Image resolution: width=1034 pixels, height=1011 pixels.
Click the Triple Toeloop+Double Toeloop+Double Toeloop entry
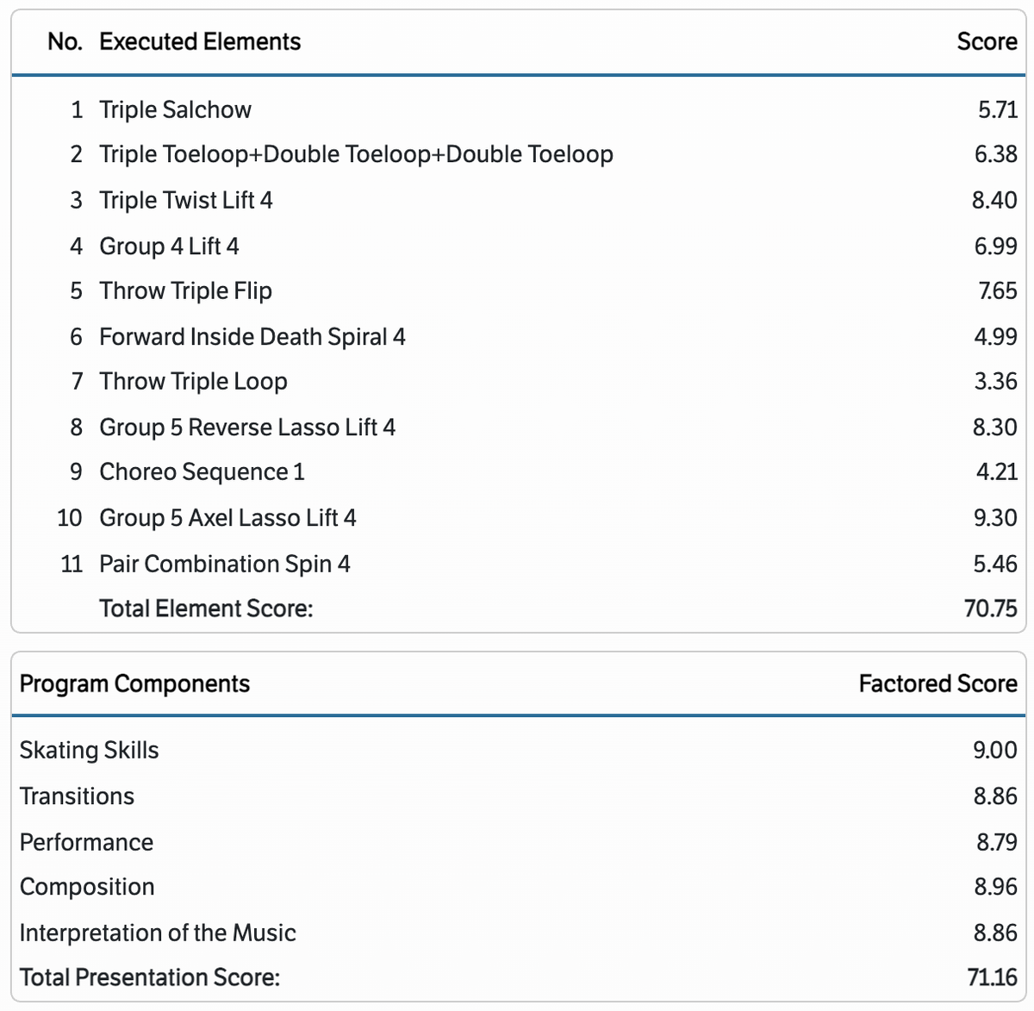point(356,154)
